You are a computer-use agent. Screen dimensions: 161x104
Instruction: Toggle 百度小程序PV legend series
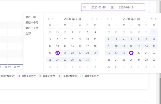point(89,76)
